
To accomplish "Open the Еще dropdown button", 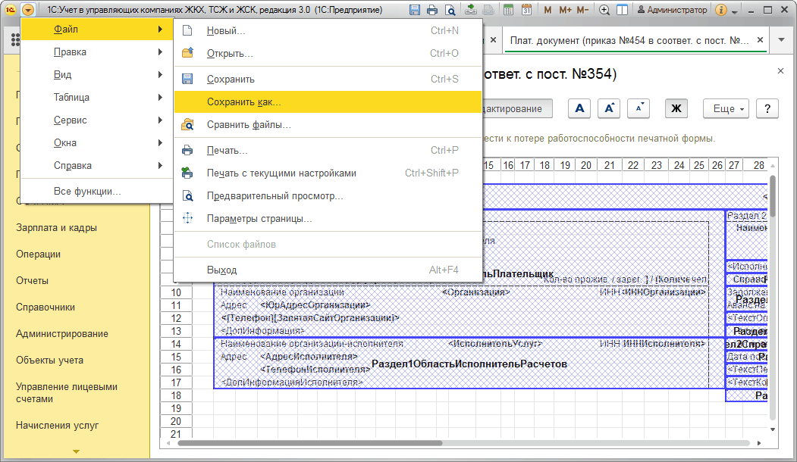I will [x=726, y=108].
